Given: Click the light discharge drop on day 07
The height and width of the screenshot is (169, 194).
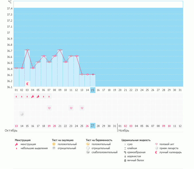Looking at the screenshot, I should coord(49,96).
